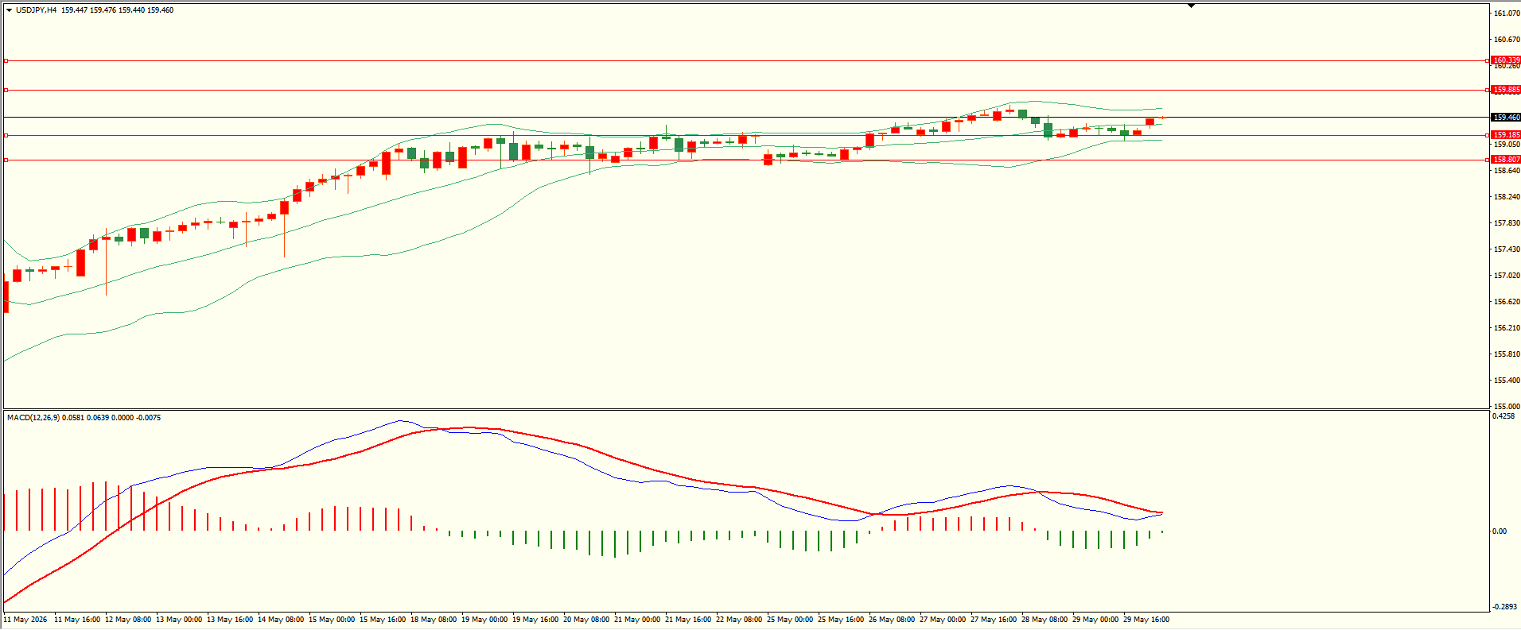
Task: Click the 157.020 value on price axis
Action: pos(1507,276)
